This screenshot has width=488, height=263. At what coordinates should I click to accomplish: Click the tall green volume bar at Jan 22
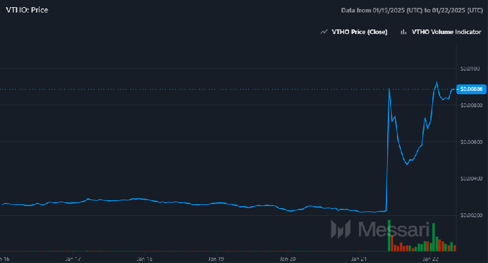434,237
